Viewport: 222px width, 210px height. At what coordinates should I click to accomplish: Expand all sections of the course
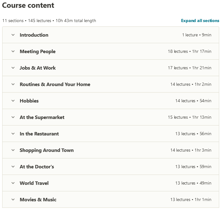(x=200, y=21)
